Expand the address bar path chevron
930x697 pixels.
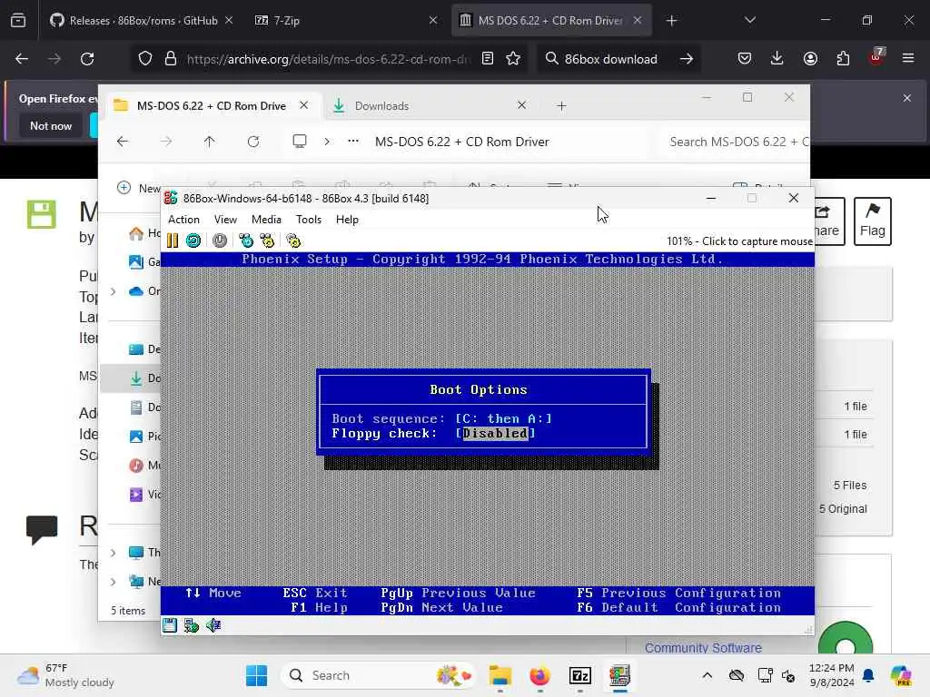pos(327,142)
